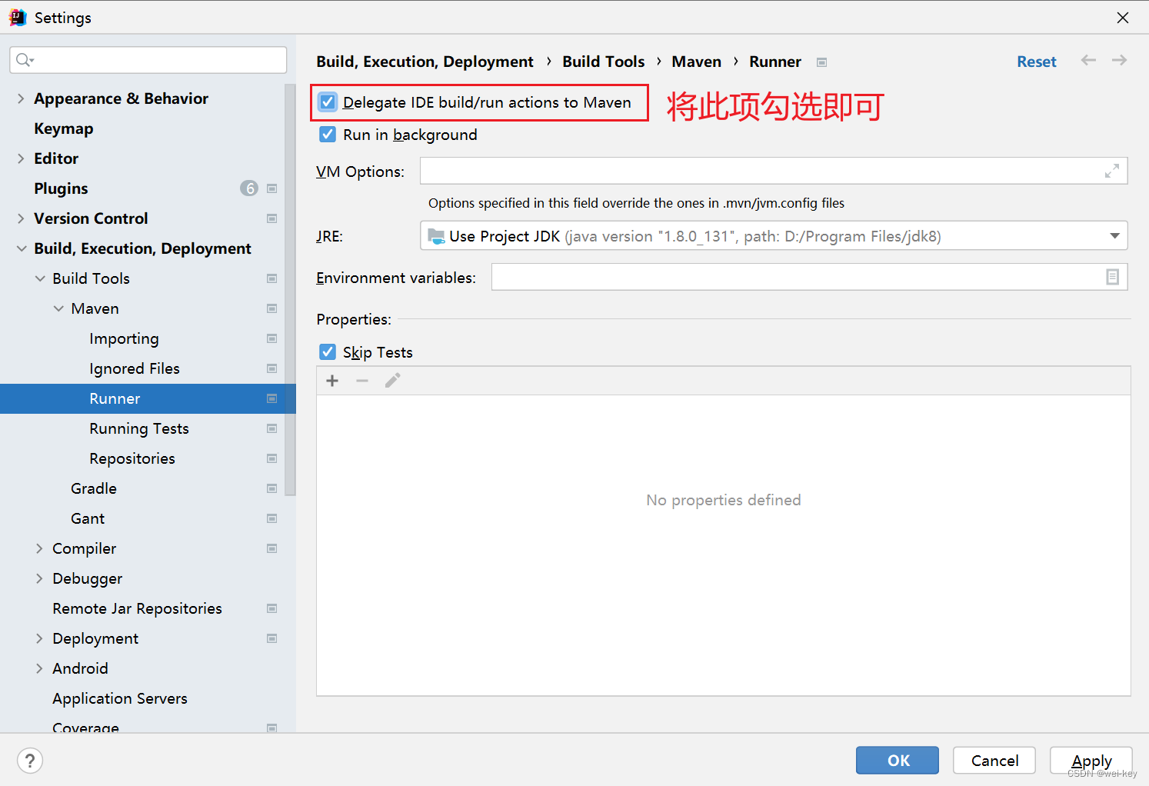Expand the VM Options field editor icon

click(x=1112, y=171)
